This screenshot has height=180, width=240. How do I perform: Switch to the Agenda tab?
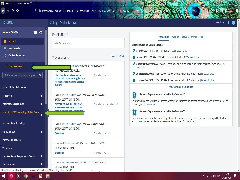click(175, 37)
